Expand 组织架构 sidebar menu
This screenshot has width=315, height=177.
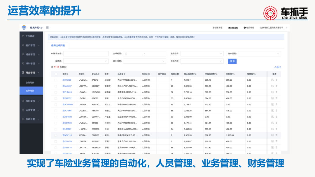31,101
